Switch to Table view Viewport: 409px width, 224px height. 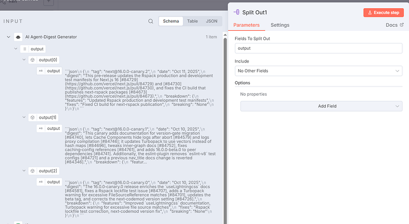pos(192,21)
